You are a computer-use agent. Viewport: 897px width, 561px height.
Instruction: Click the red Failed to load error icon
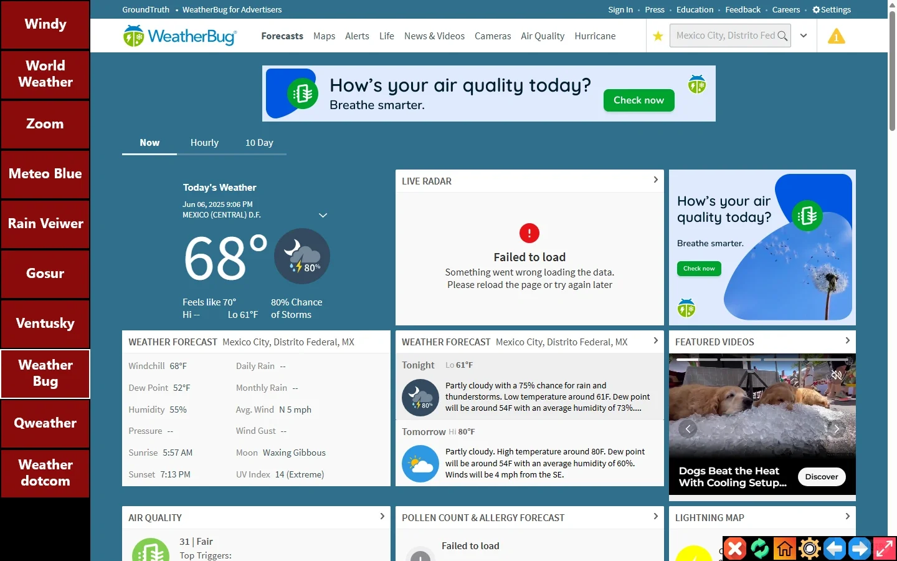pos(529,233)
